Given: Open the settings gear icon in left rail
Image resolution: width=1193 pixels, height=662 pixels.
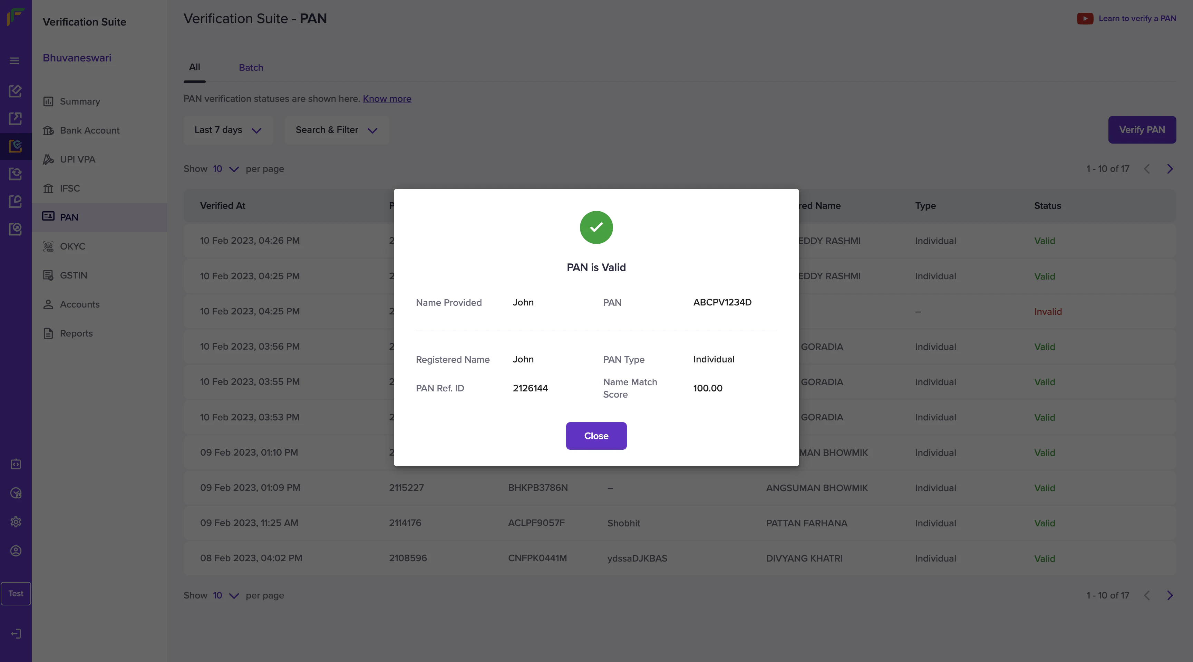Looking at the screenshot, I should (x=16, y=522).
